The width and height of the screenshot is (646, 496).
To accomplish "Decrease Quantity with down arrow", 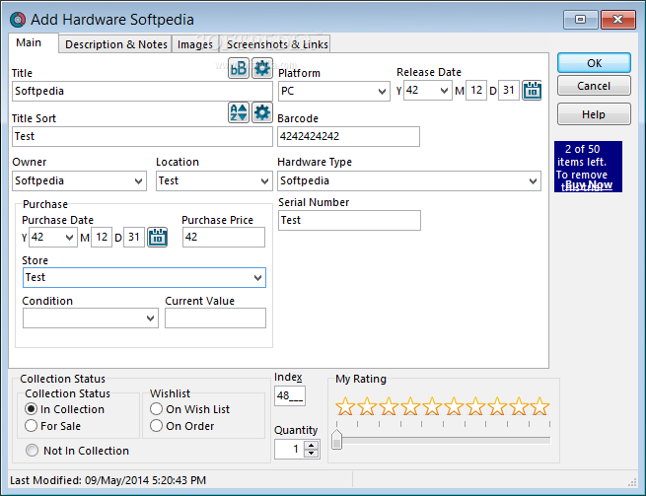I will coord(312,454).
